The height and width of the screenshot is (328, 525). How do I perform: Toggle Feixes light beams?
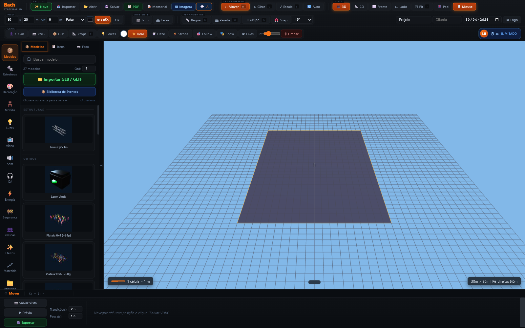[x=108, y=34]
